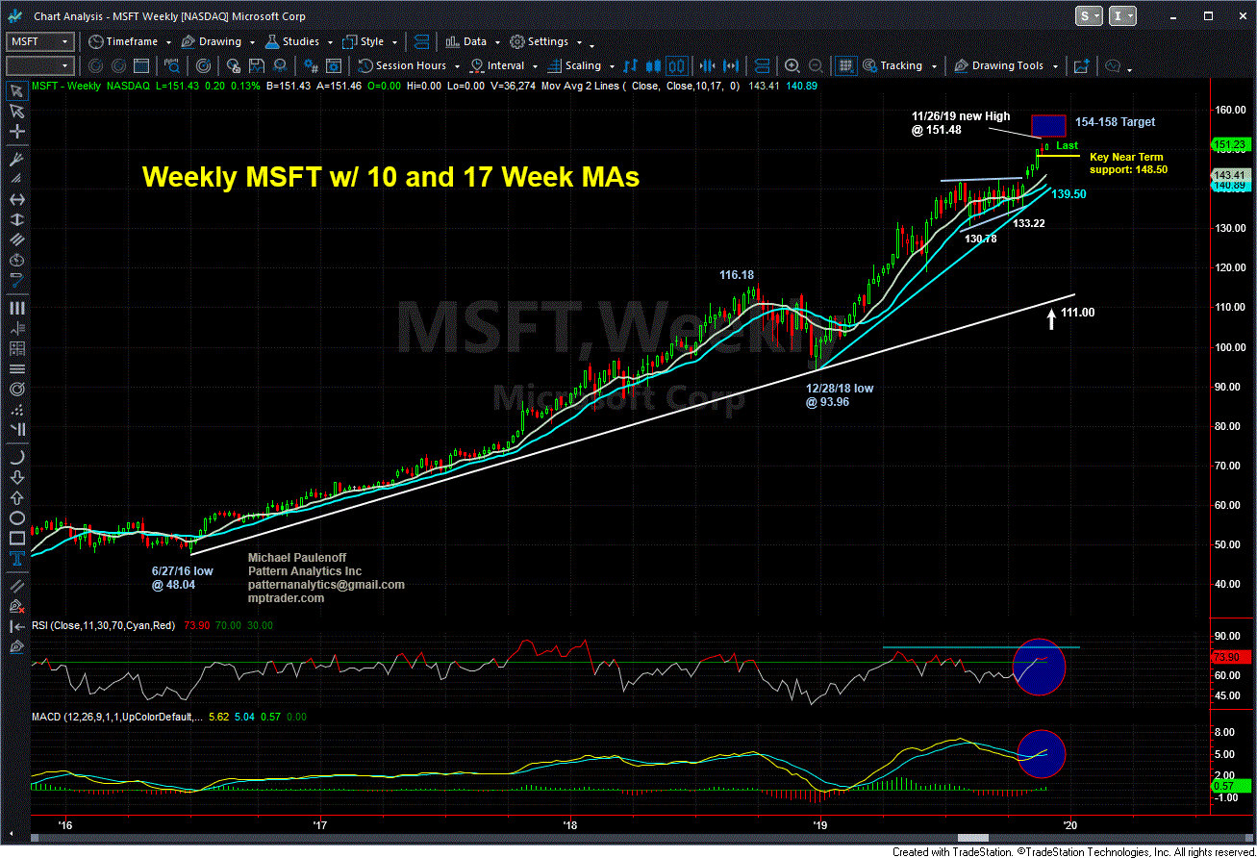Viewport: 1257px width, 858px height.
Task: Click the zoom out magnifier icon
Action: [x=816, y=65]
